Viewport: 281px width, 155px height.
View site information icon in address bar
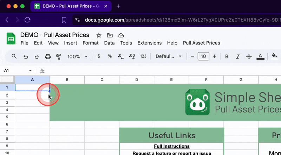coord(77,20)
